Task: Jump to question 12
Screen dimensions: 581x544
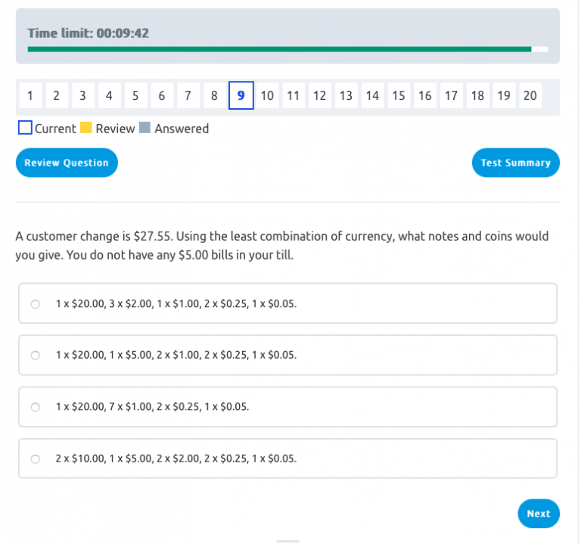Action: [319, 96]
